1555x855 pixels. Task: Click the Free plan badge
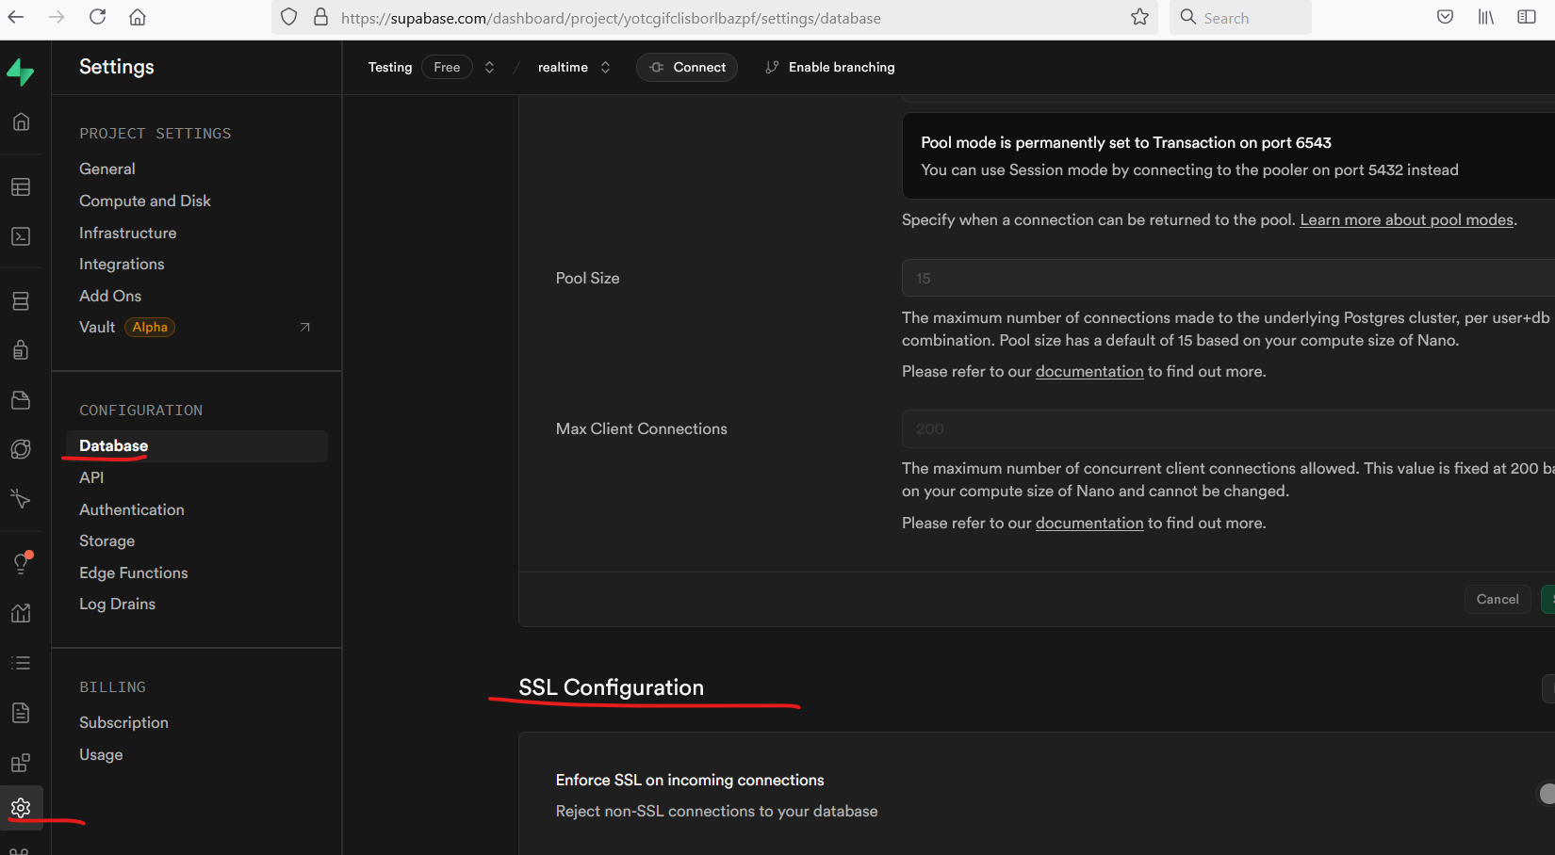tap(447, 67)
